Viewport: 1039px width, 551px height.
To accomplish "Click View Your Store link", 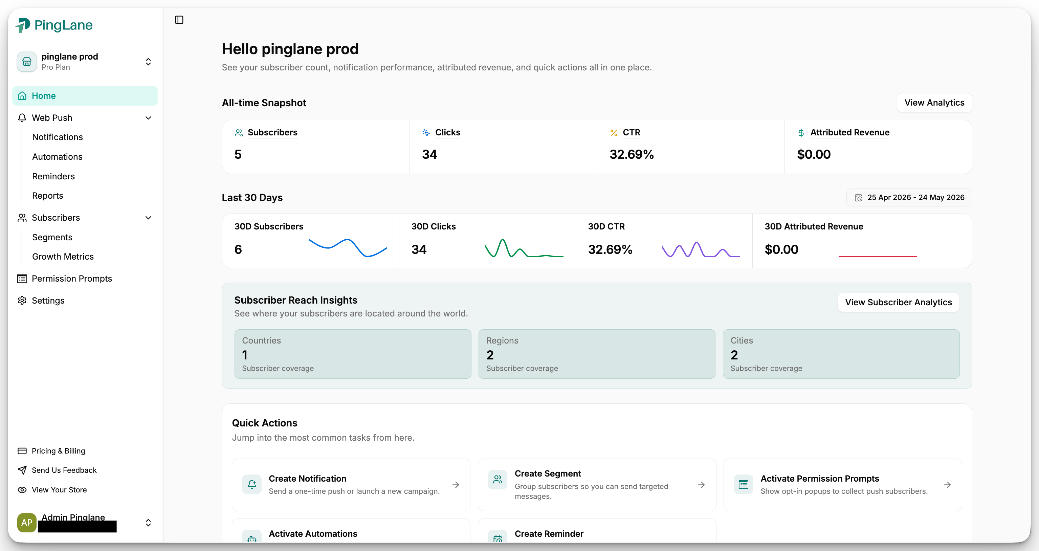I will click(x=59, y=490).
